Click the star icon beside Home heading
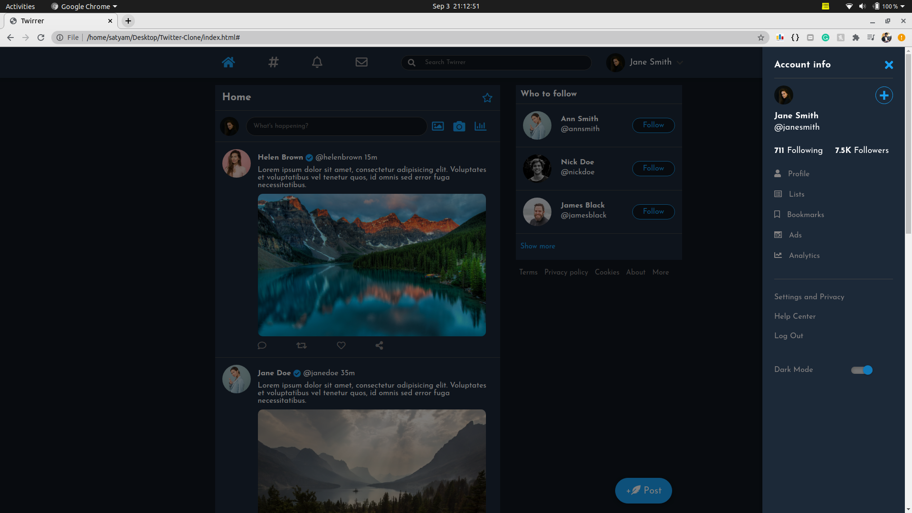Viewport: 912px width, 513px height. 487,98
